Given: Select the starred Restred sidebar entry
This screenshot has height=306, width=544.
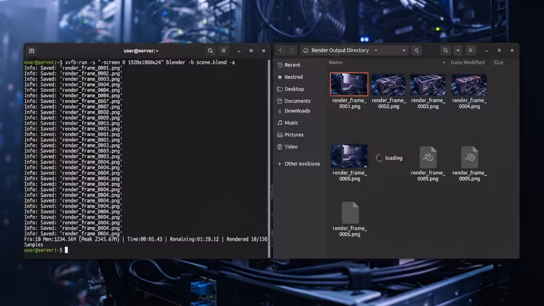Looking at the screenshot, I should click(290, 77).
